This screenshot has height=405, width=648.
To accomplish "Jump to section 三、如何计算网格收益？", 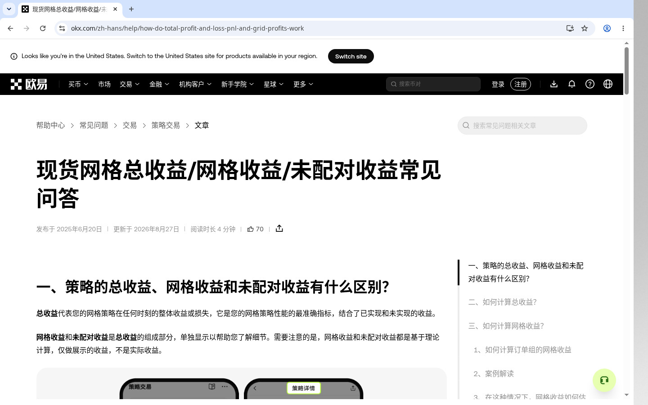I will point(506,326).
